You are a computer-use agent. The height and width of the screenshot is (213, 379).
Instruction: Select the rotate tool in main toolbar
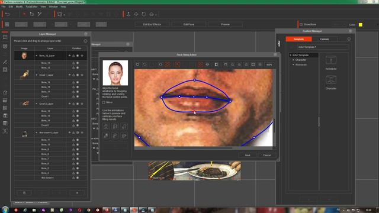click(144, 14)
